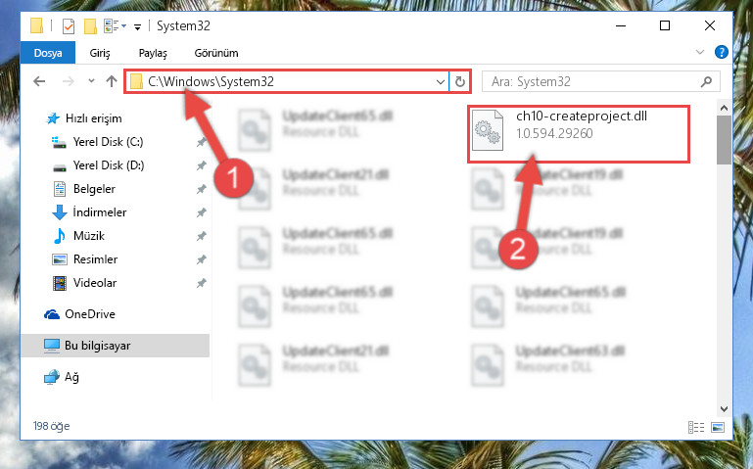Refresh the System32 folder view
The image size is (753, 469).
(x=459, y=81)
